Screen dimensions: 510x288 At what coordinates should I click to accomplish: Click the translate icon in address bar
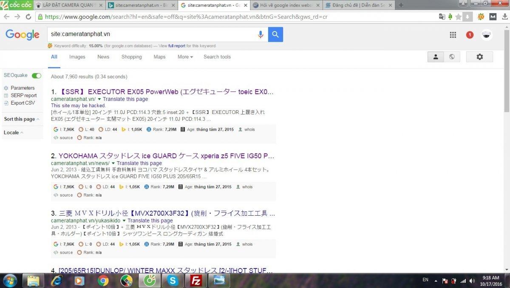pyautogui.click(x=442, y=17)
